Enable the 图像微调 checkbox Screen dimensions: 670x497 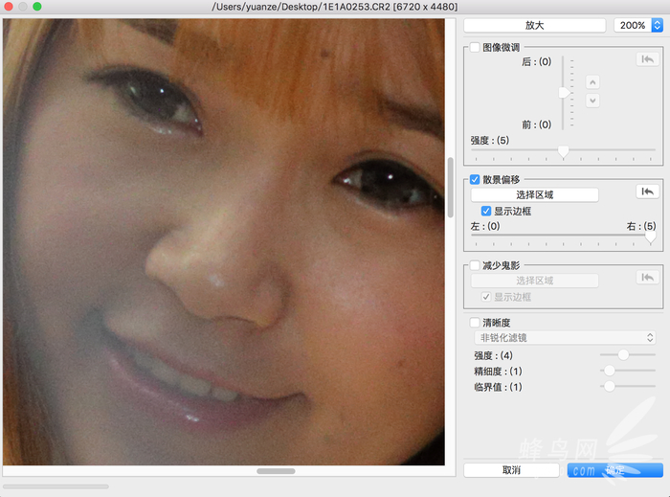click(x=475, y=47)
